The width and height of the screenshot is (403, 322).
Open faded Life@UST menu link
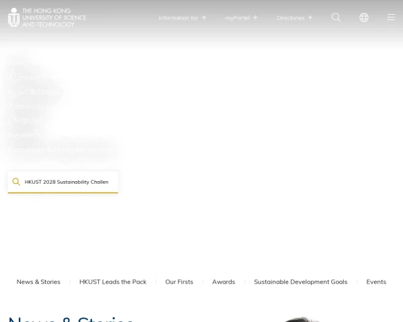click(25, 121)
